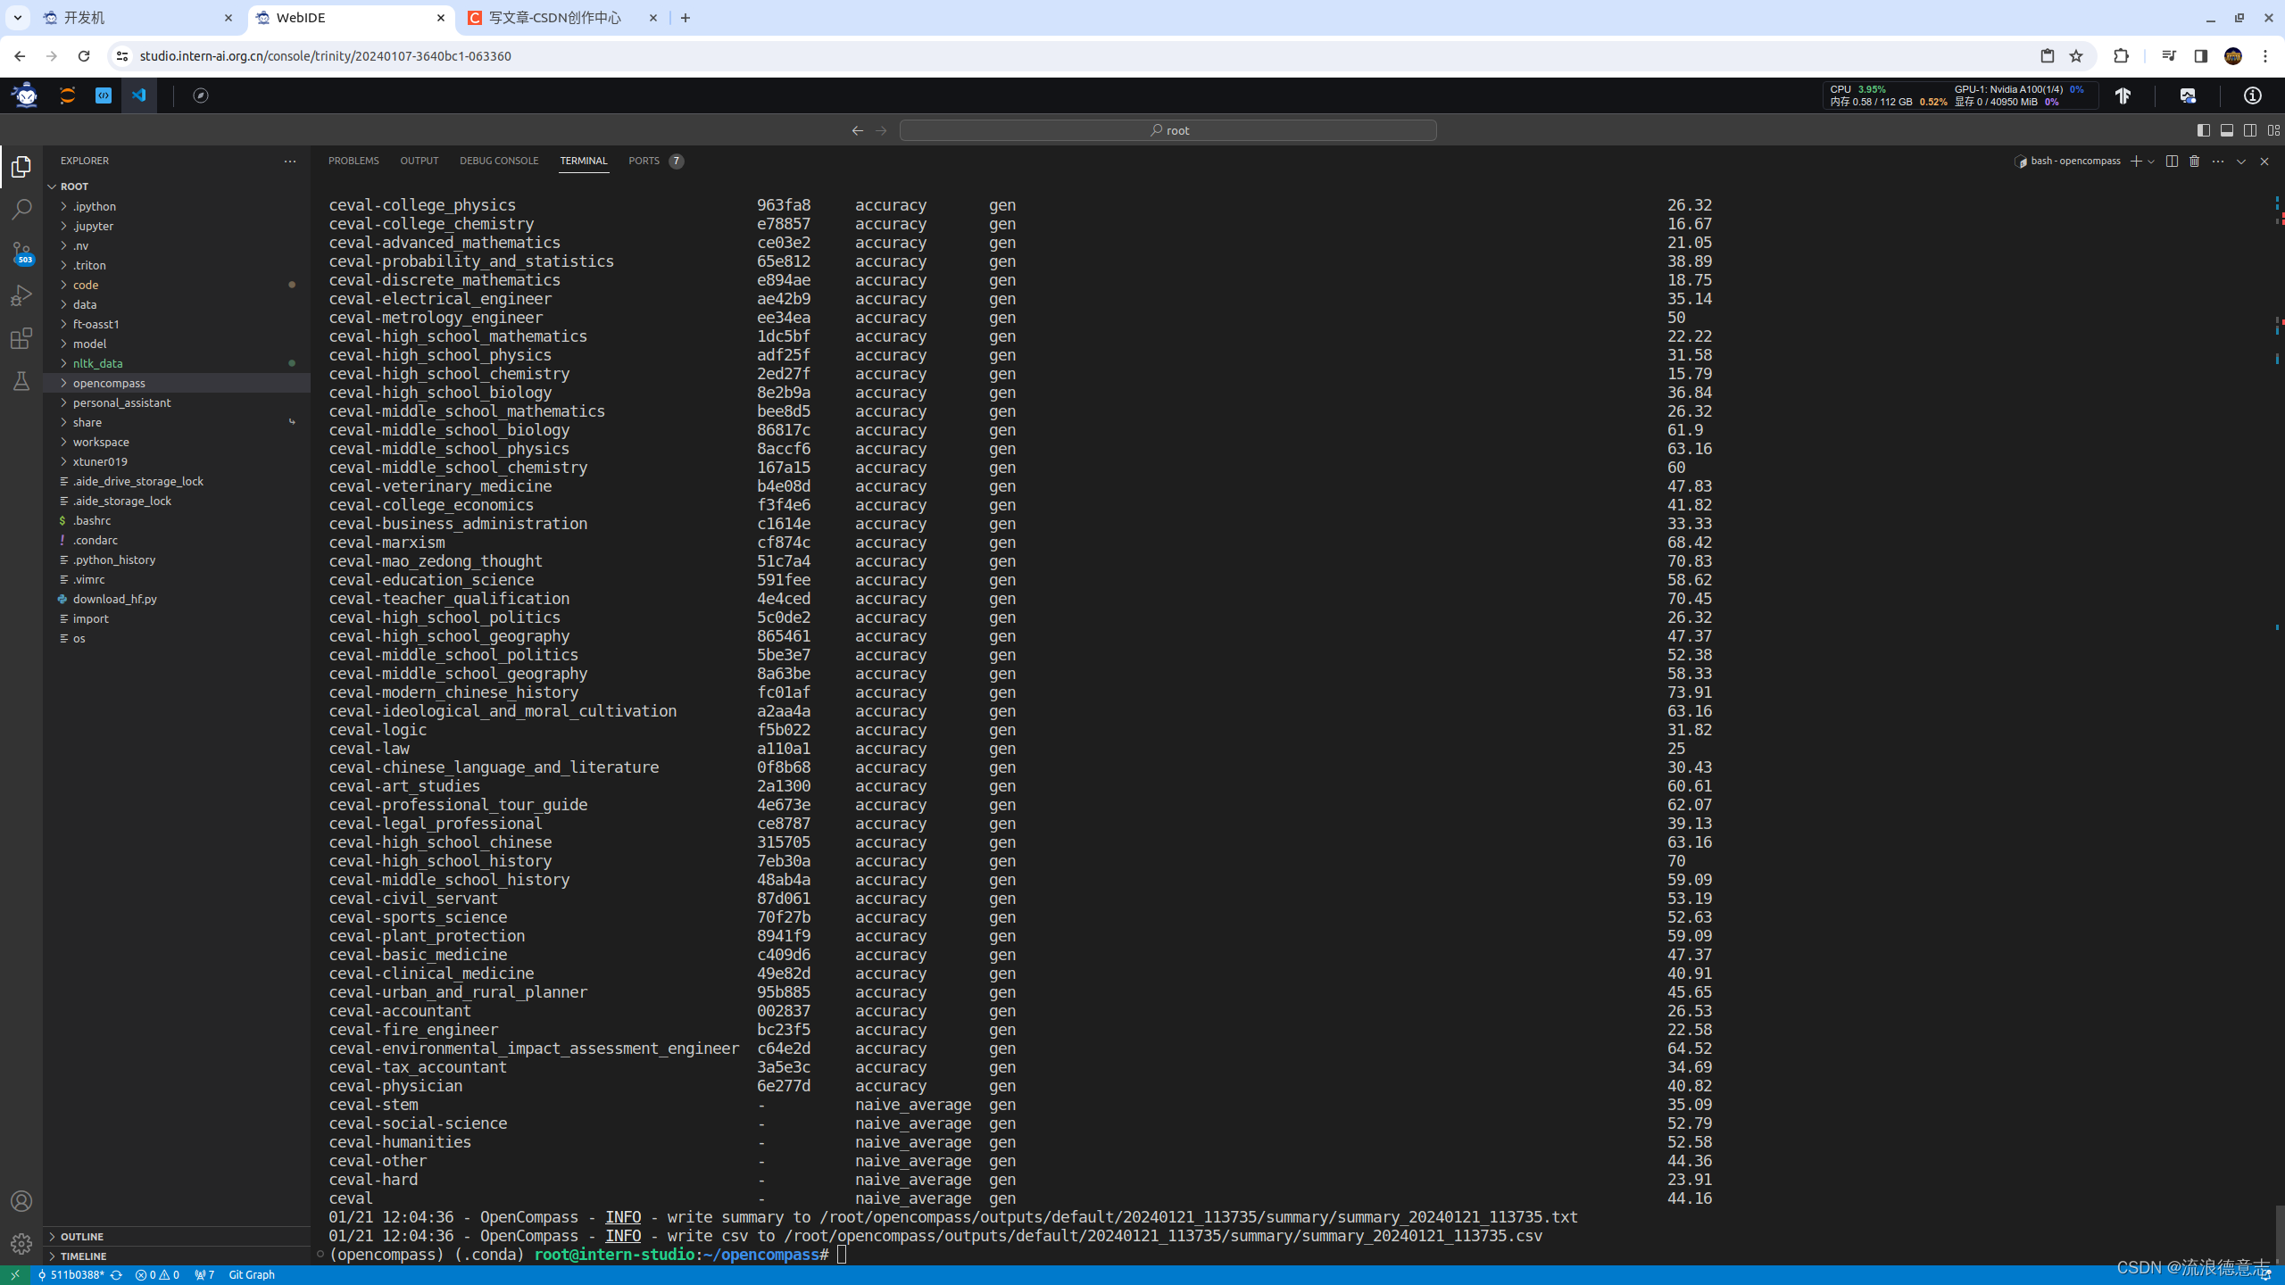The height and width of the screenshot is (1285, 2285).
Task: Click the root command center search box
Action: click(1167, 130)
